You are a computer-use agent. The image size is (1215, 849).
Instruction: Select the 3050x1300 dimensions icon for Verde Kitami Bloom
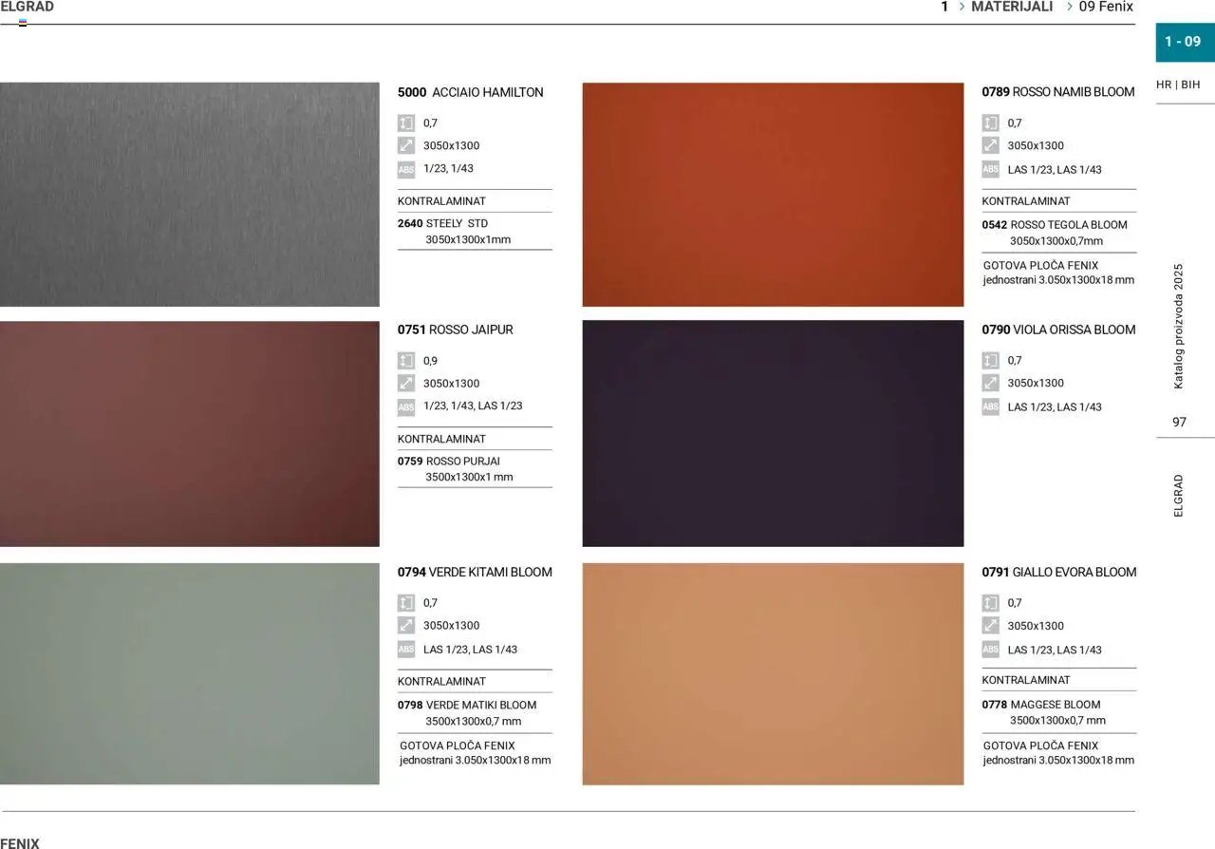click(x=407, y=625)
